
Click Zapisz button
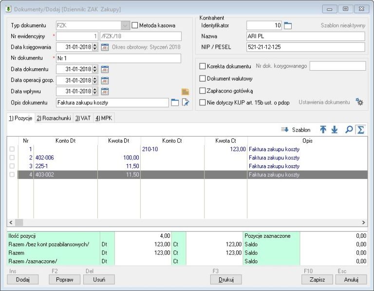click(x=317, y=279)
